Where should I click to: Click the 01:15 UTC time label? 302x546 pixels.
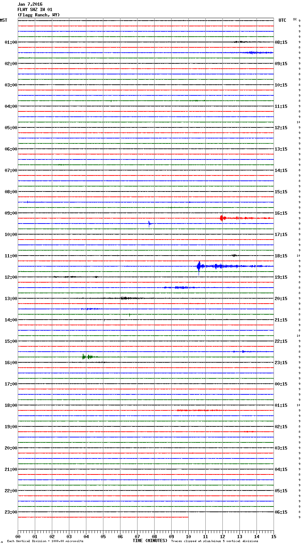(x=281, y=405)
